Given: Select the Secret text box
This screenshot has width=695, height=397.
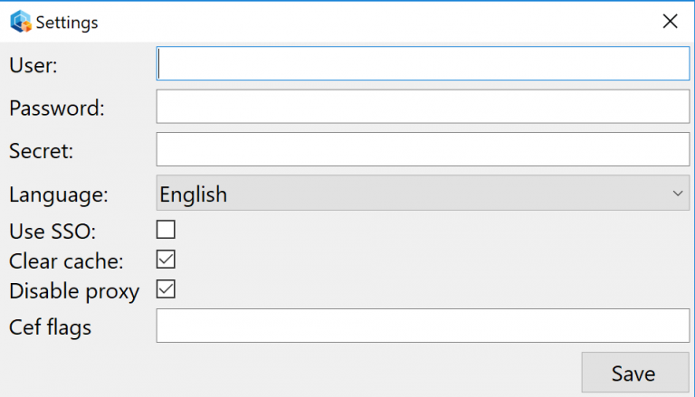Looking at the screenshot, I should [x=423, y=149].
